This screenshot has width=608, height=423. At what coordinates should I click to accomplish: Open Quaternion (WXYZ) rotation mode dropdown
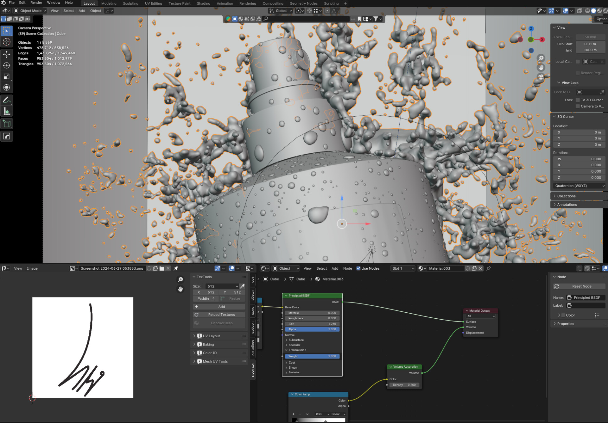(x=579, y=186)
